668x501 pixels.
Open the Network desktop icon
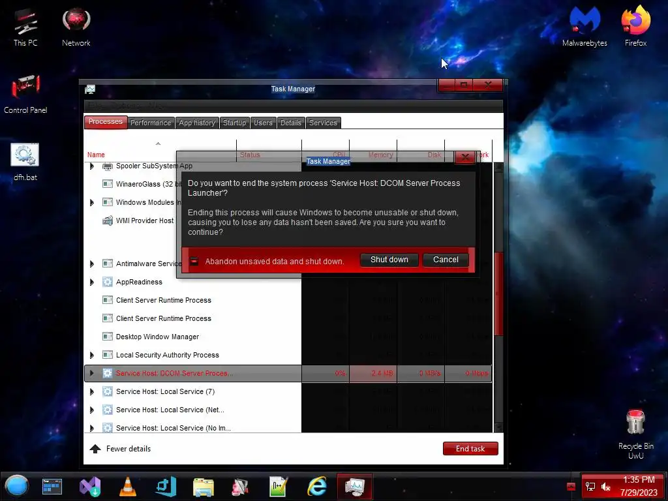click(76, 27)
